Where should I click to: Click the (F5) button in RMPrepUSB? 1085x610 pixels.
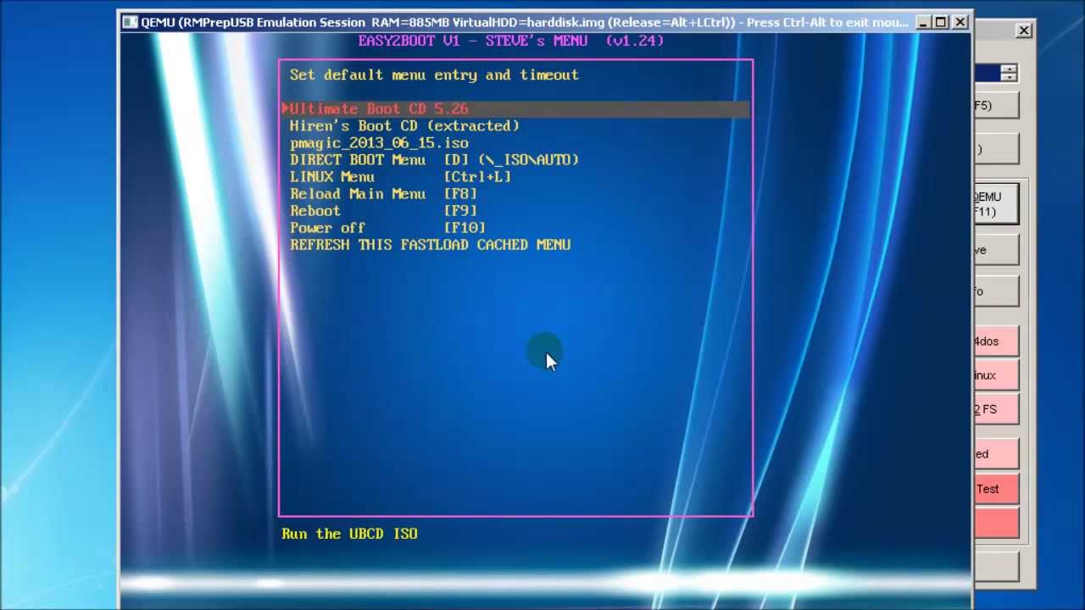(996, 104)
